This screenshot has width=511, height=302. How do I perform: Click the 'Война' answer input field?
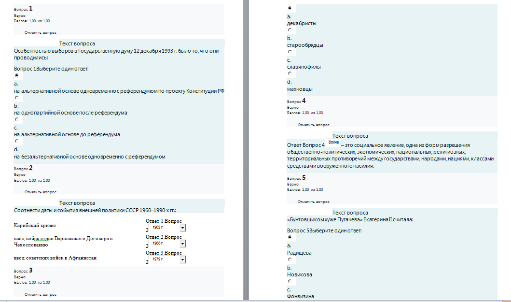tap(333, 143)
